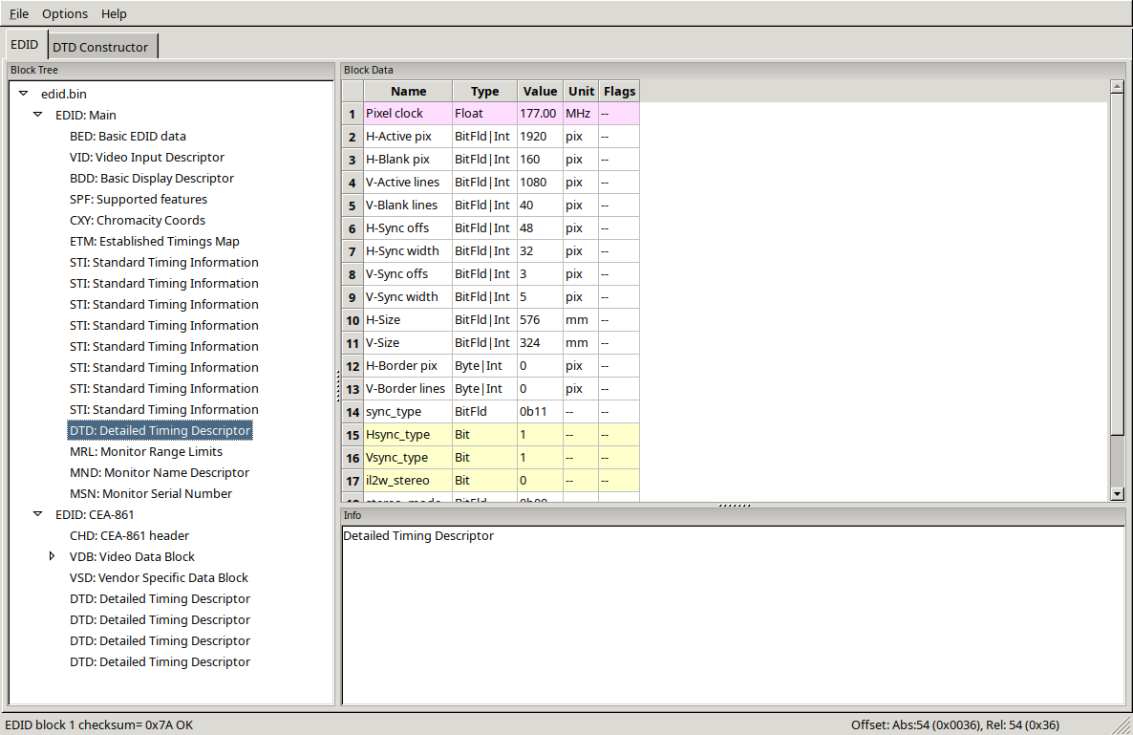Image resolution: width=1133 pixels, height=735 pixels.
Task: Collapse the EDID: Main branch
Action: pos(38,114)
